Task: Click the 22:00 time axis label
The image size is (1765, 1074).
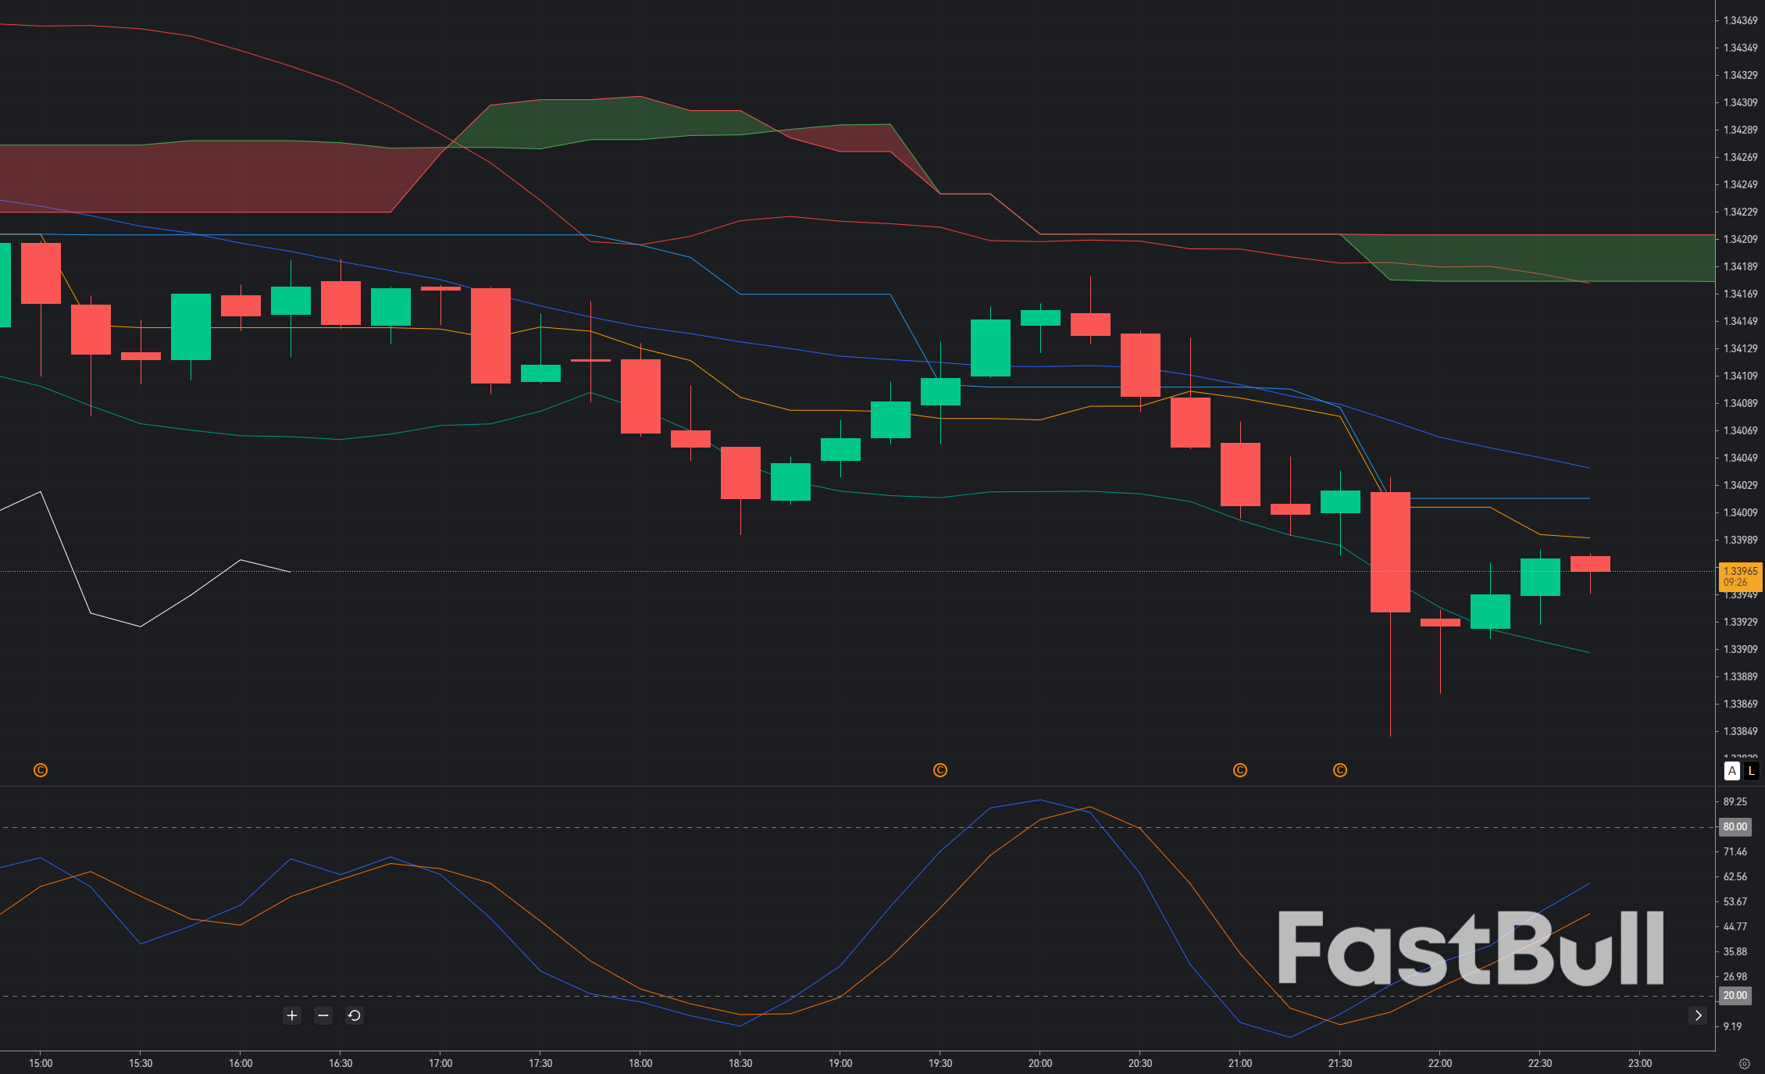Action: (x=1440, y=1063)
